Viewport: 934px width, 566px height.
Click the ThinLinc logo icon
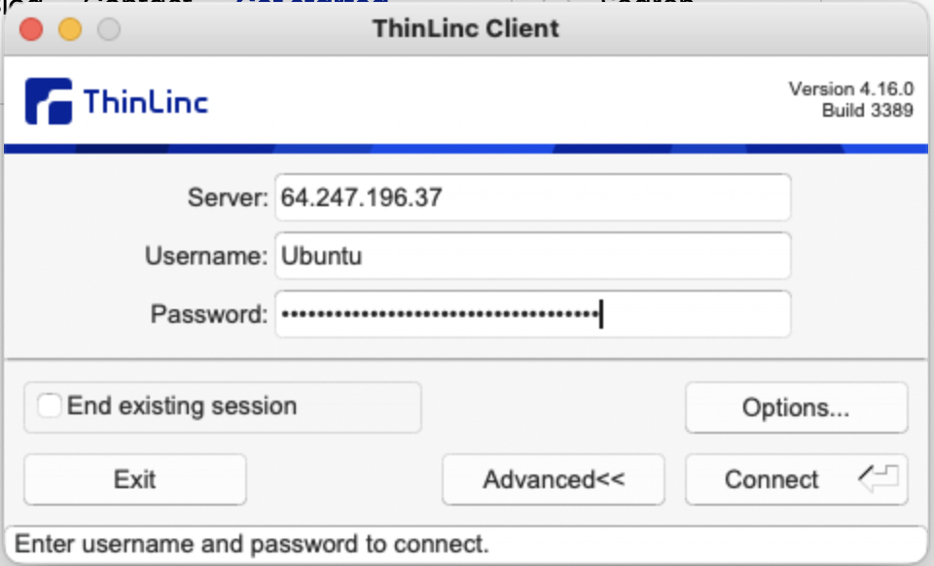coord(49,101)
